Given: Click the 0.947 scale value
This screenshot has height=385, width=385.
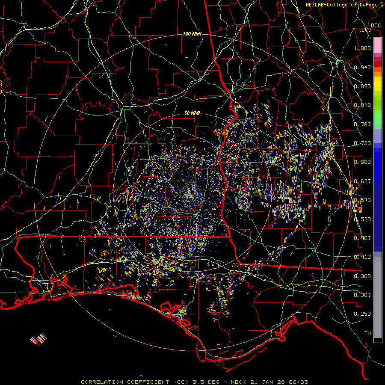Looking at the screenshot, I should point(362,67).
